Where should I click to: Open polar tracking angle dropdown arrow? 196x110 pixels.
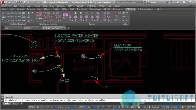tap(62, 107)
